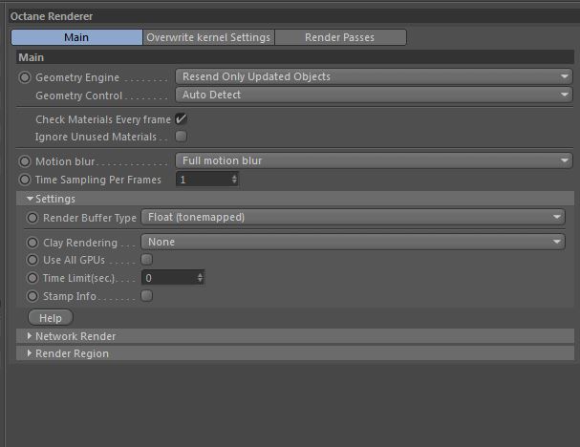Toggle Time Sampling Per Frames animation dot
The image size is (580, 447).
click(25, 180)
